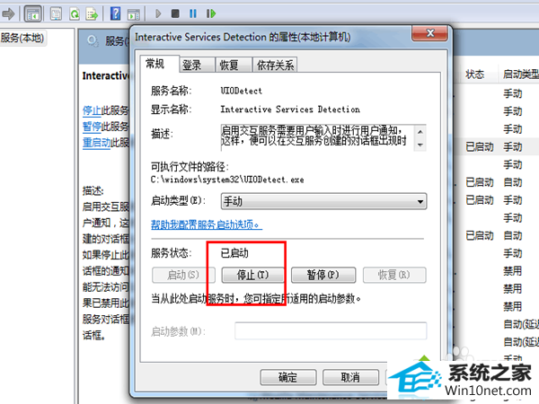This screenshot has height=404, width=539.
Task: Open the properties sheet toolbar icon
Action: point(56,14)
